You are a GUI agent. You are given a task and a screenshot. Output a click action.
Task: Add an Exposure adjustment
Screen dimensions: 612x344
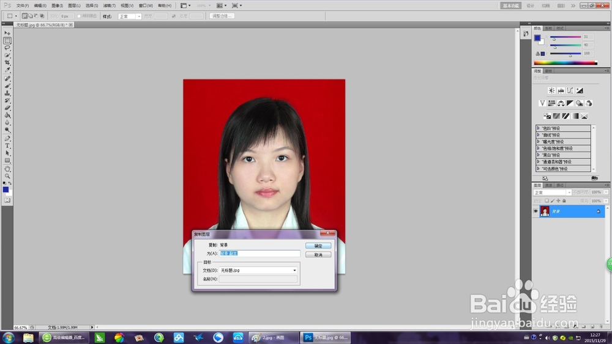(580, 90)
